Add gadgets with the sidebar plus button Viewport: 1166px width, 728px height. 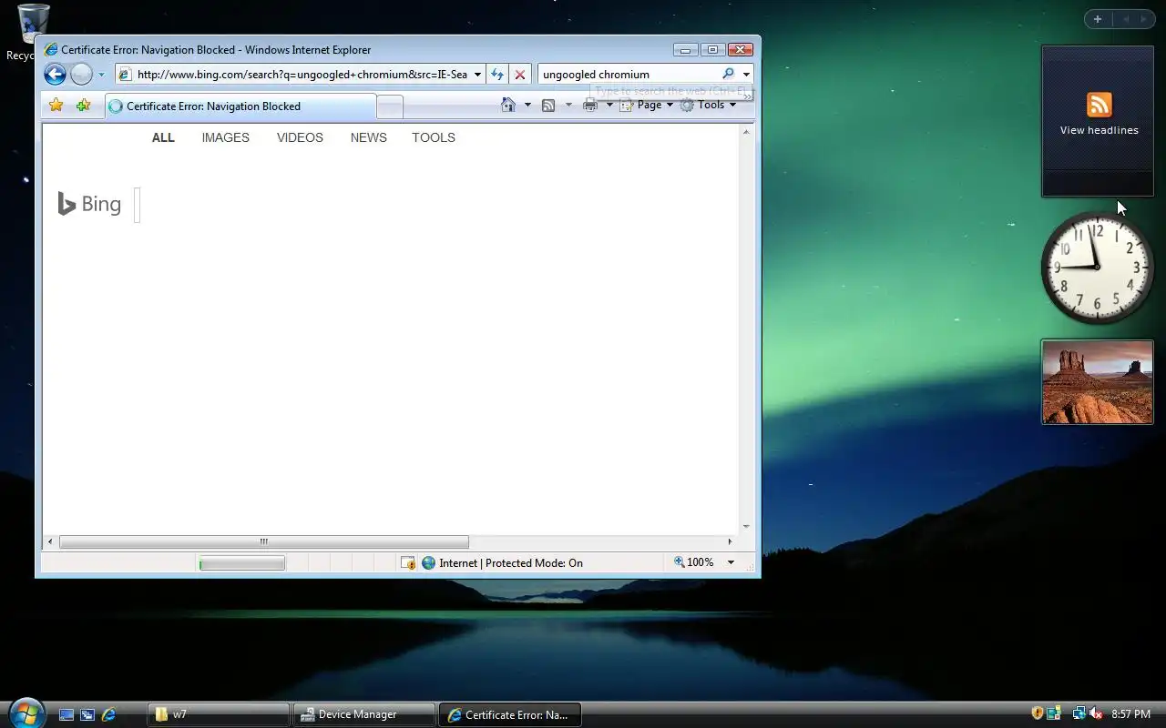(x=1098, y=19)
